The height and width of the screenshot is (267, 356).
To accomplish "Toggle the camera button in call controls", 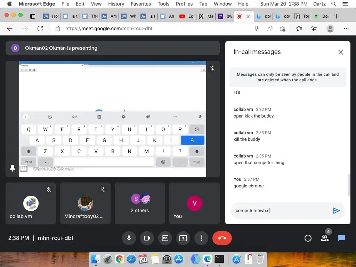I will click(147, 238).
